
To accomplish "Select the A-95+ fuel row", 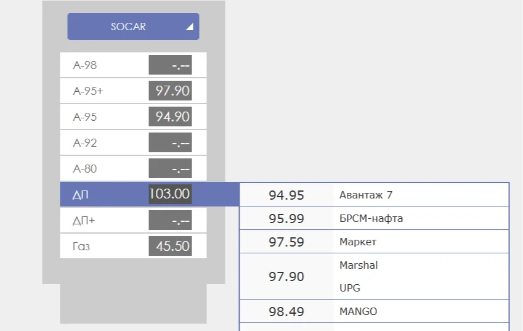I will click(x=133, y=91).
